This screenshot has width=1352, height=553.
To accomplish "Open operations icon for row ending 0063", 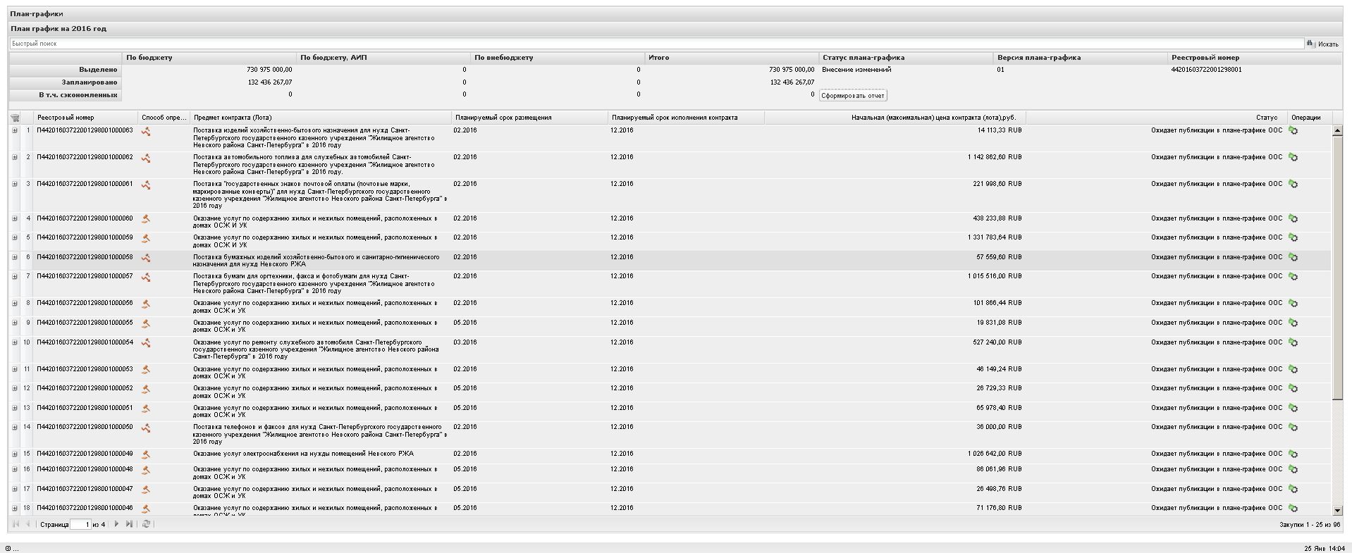I will pos(1293,130).
